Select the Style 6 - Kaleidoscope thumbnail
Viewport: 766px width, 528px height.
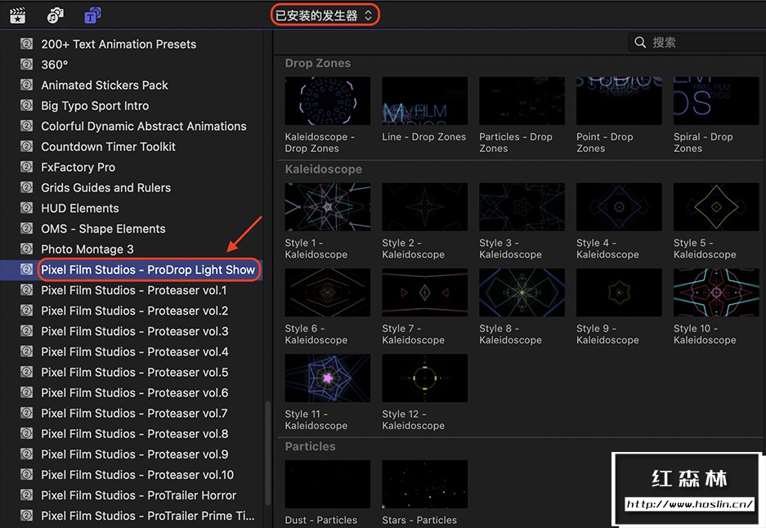coord(327,292)
